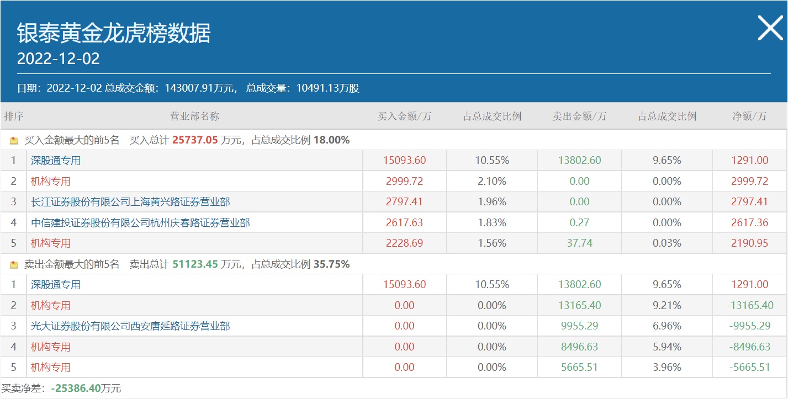788x399 pixels.
Task: Open 机构专用 ranked 2 in the buy list
Action: coord(51,182)
